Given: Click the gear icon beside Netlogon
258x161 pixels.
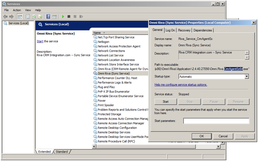Looking at the screenshot, I should click(x=95, y=42).
